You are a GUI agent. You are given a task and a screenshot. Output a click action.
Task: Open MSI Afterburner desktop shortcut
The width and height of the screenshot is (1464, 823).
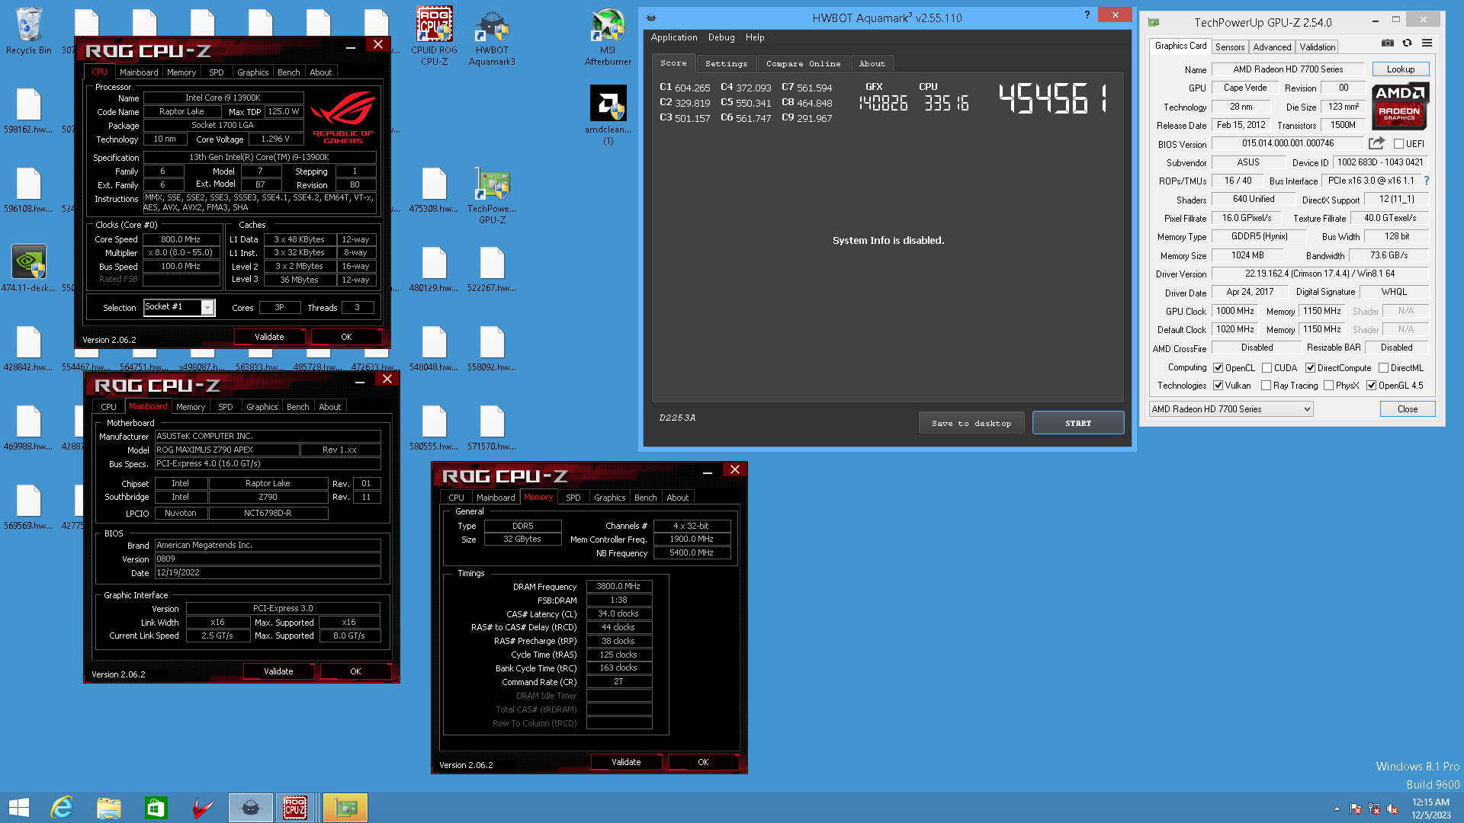(x=608, y=36)
